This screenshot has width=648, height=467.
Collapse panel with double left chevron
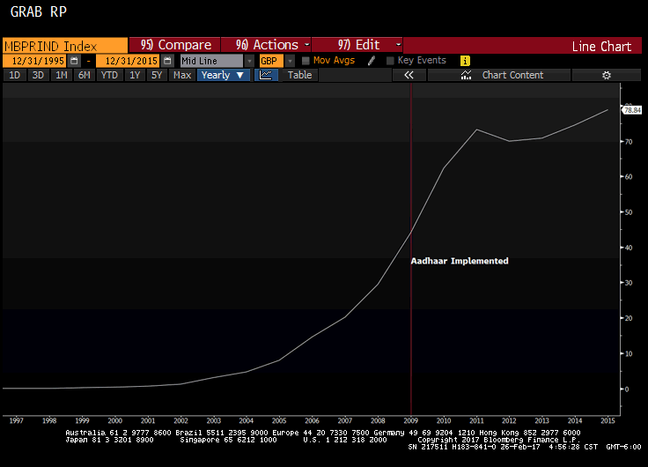tap(409, 75)
